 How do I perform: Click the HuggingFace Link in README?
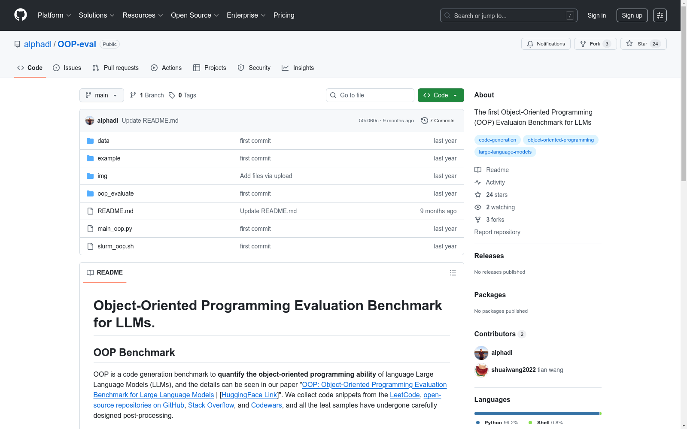249,395
